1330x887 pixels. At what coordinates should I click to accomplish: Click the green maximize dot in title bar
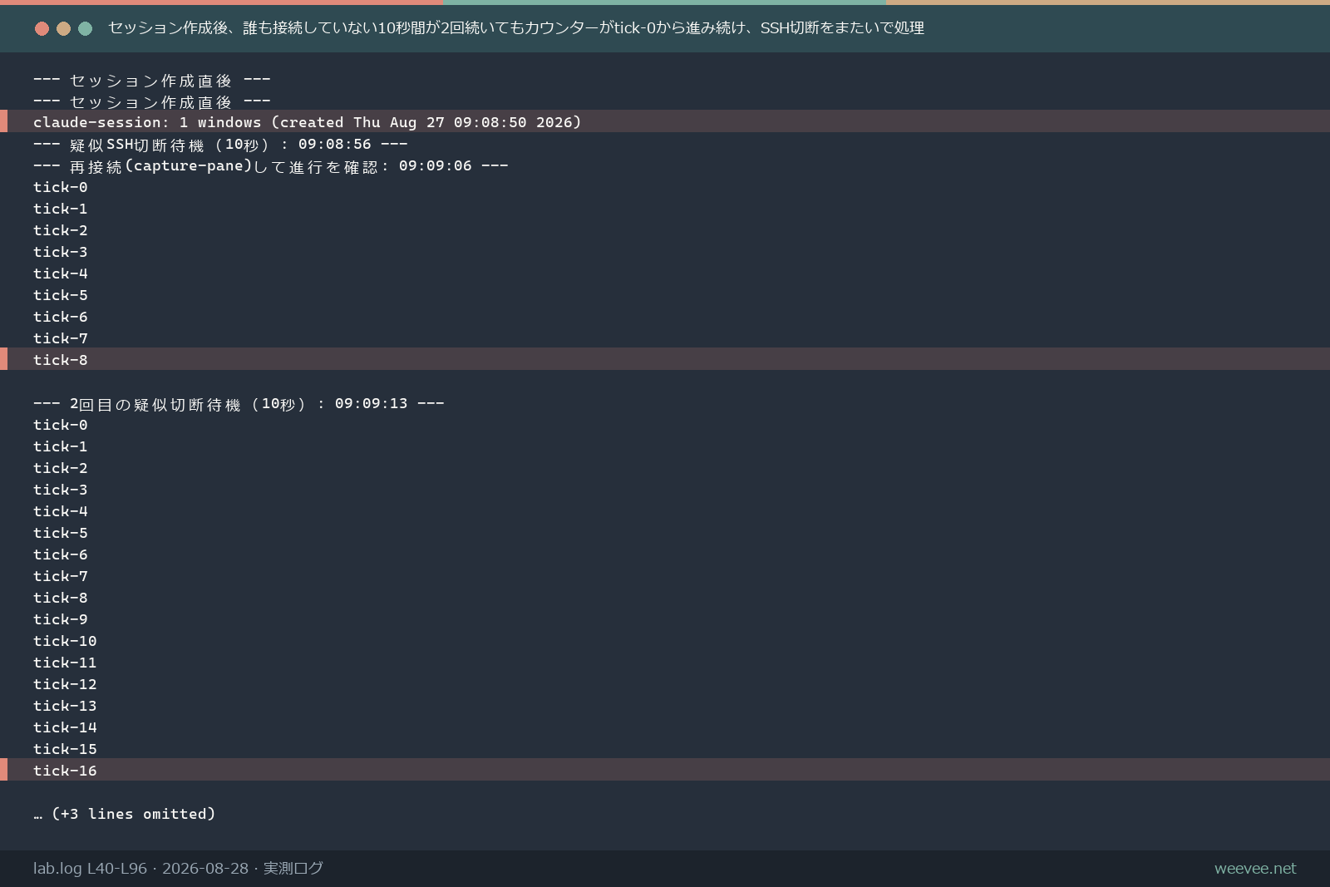[x=85, y=28]
